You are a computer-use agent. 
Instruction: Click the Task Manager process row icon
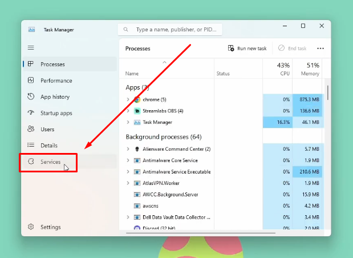137,122
